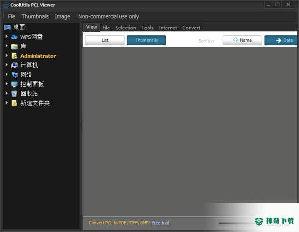Expand the WPS网盘 tree node

(7, 36)
